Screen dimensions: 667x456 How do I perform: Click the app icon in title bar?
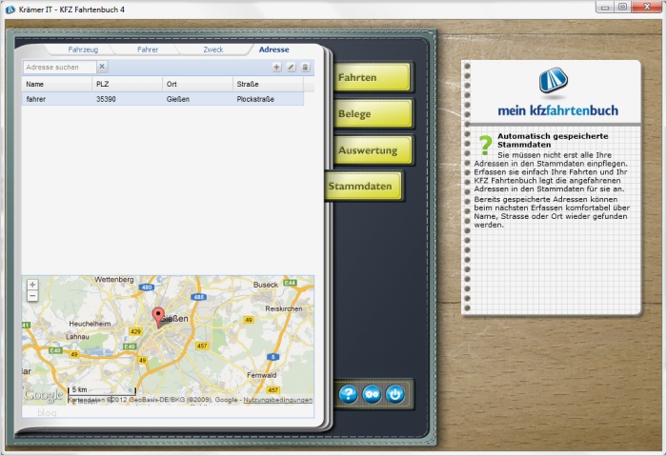coord(10,10)
